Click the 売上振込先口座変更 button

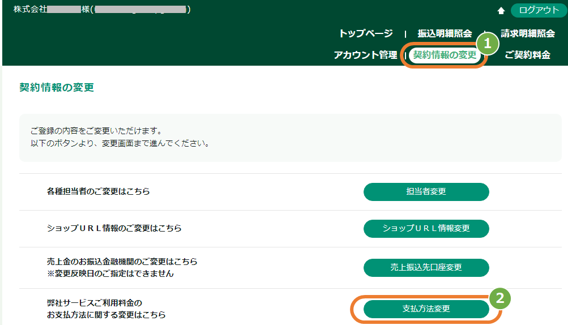(426, 268)
